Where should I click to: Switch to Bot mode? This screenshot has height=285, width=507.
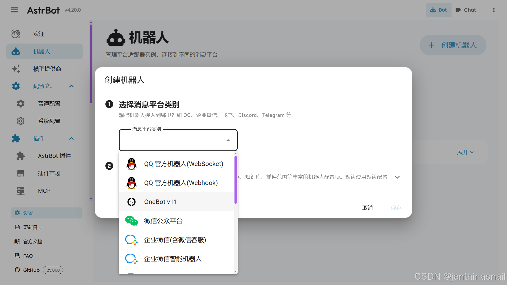439,10
